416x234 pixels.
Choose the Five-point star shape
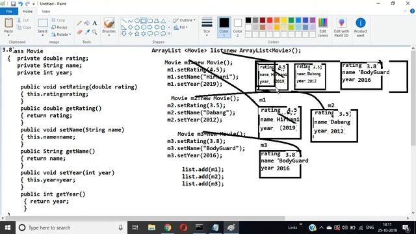[x=137, y=34]
